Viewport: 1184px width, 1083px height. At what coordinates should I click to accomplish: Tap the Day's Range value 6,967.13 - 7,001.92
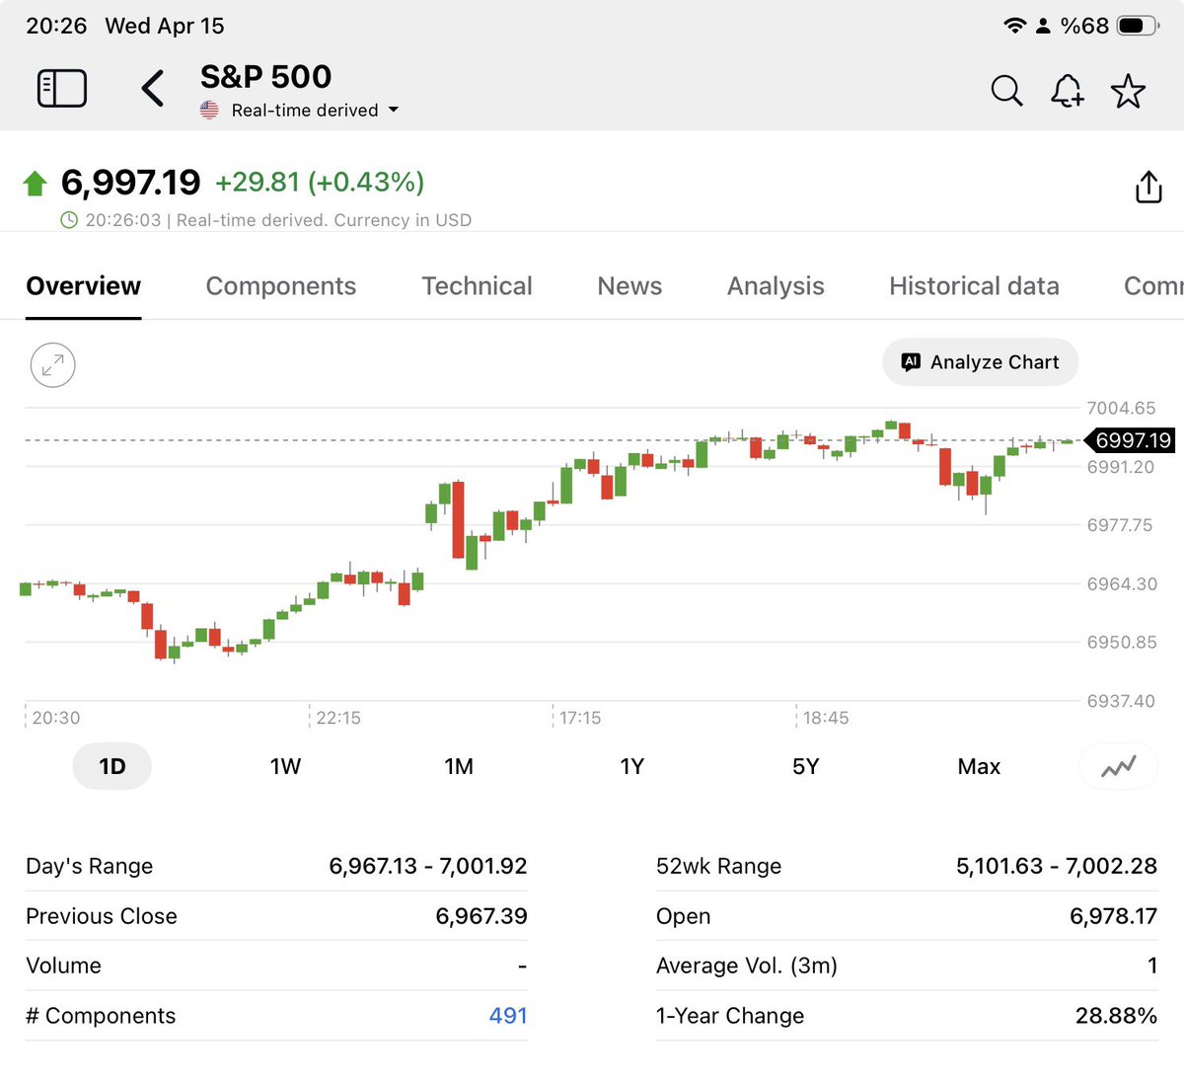pos(428,866)
